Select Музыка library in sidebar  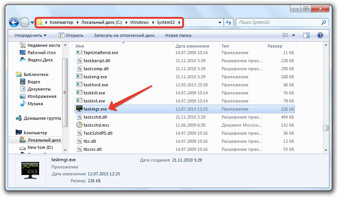[x=35, y=104]
